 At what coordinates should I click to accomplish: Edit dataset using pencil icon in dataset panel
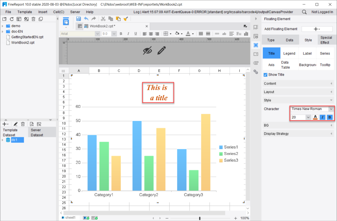(16, 124)
